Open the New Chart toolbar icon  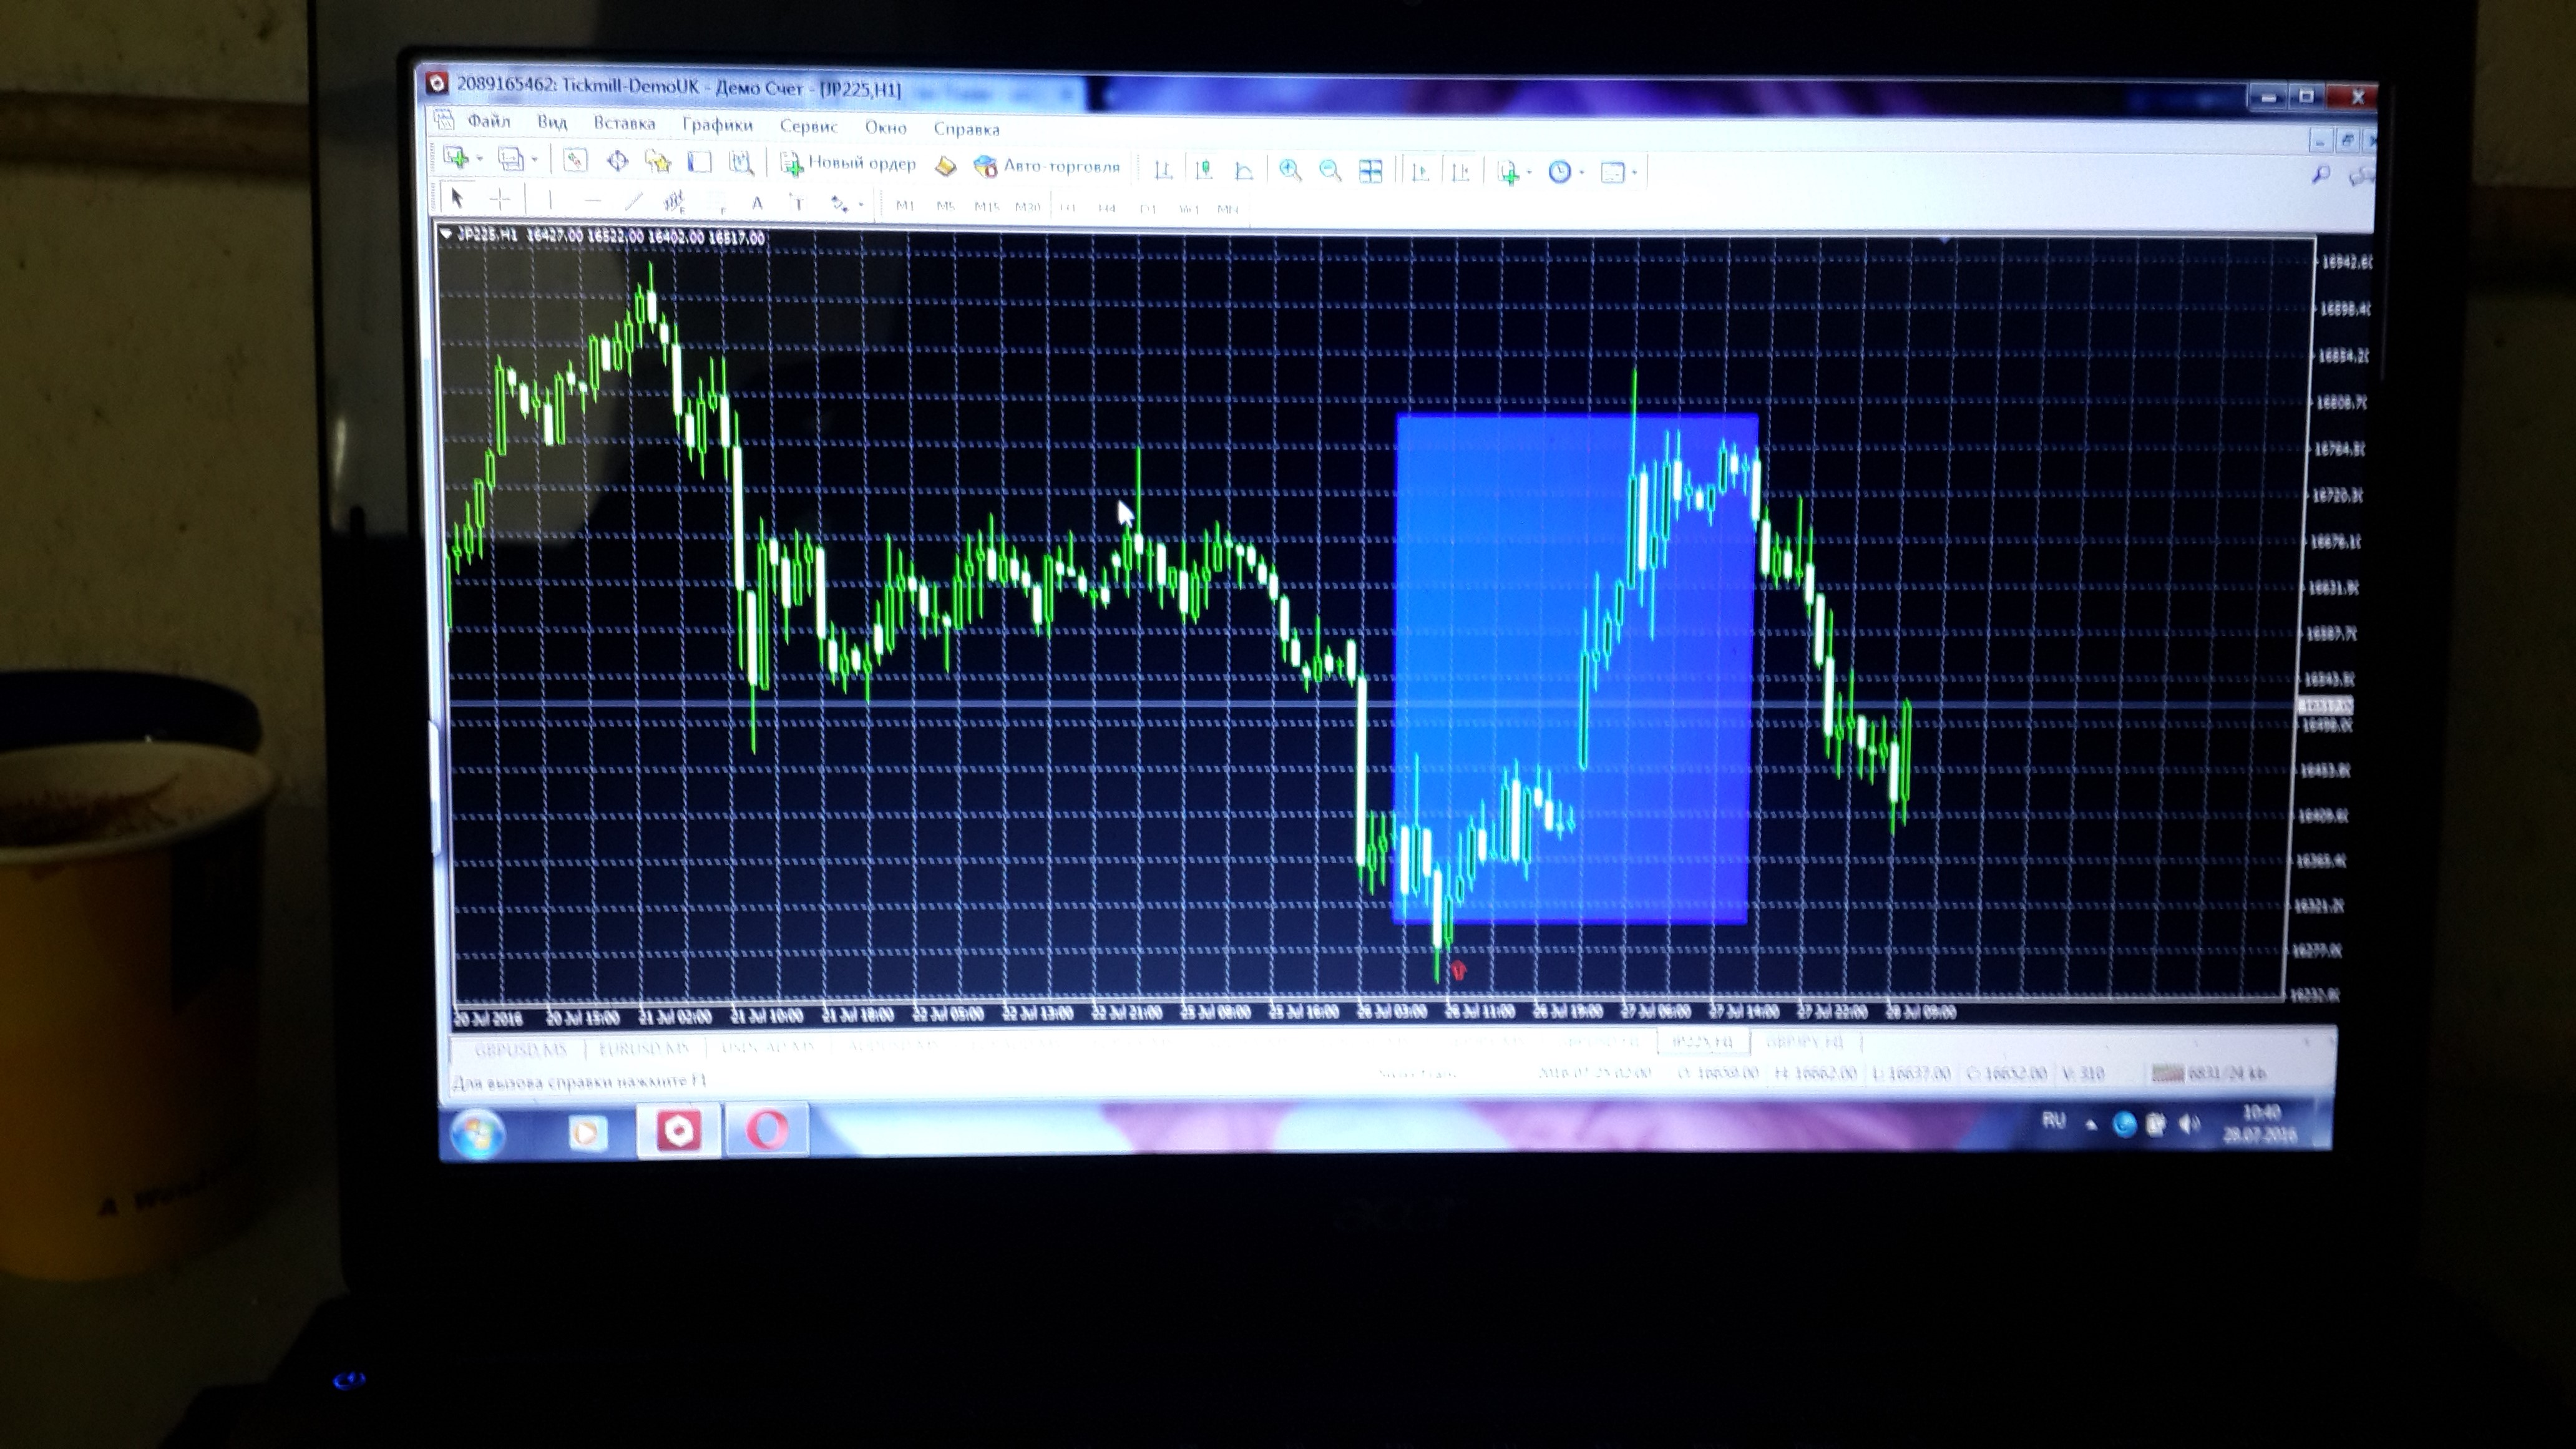tap(457, 158)
